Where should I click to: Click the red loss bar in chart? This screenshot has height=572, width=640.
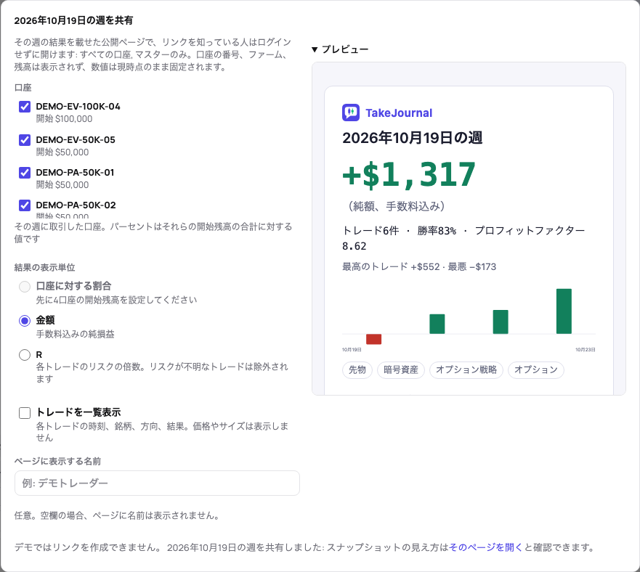click(373, 339)
